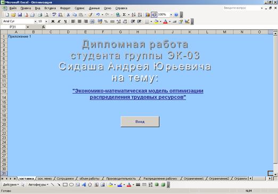Open the Arial Cyr font dropdown
Screen dimensions: 278x194
[35, 21]
